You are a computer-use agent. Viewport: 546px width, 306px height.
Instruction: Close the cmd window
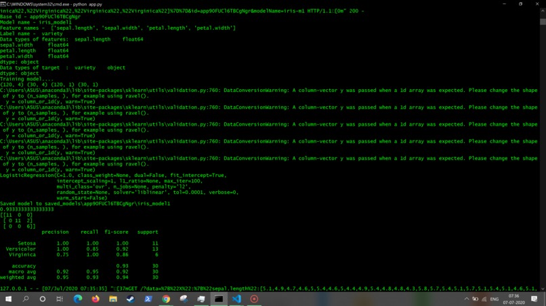coord(537,4)
